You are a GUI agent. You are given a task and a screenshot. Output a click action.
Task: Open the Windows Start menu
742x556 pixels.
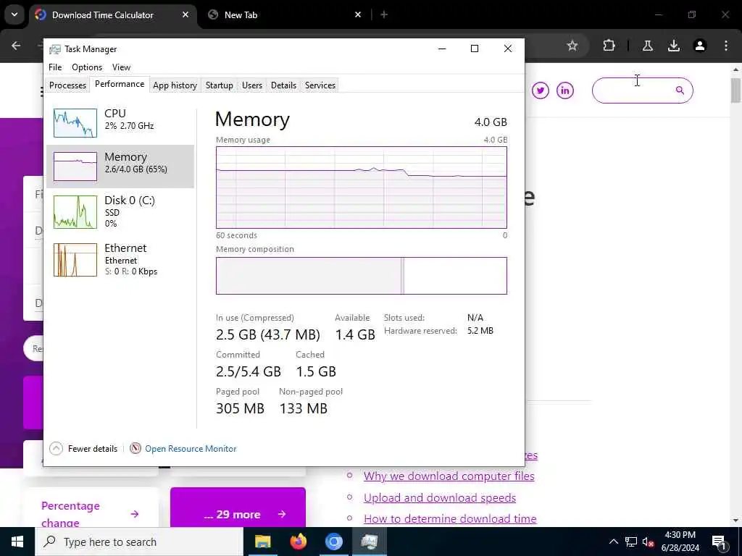(x=17, y=542)
